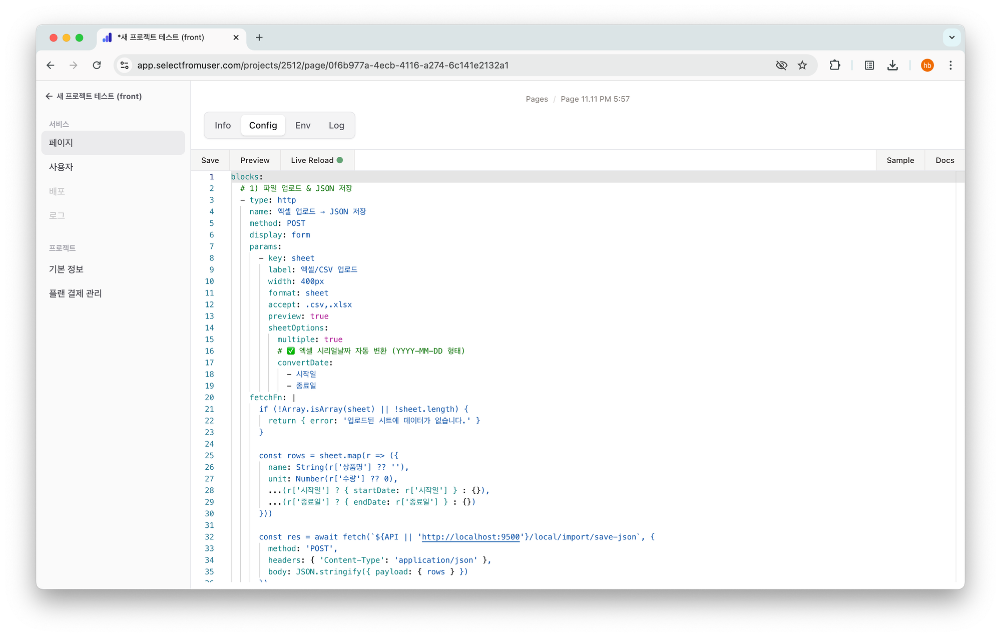The image size is (1001, 637).
Task: Open the browser extensions puzzle icon
Action: (x=834, y=65)
